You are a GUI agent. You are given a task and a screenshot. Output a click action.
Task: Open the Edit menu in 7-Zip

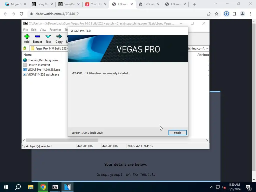(x=34, y=30)
